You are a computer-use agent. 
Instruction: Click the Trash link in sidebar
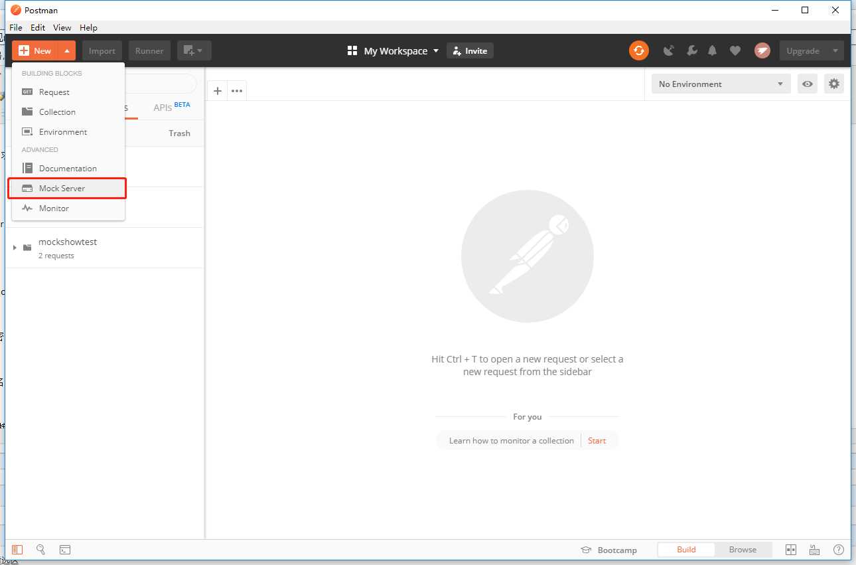179,133
